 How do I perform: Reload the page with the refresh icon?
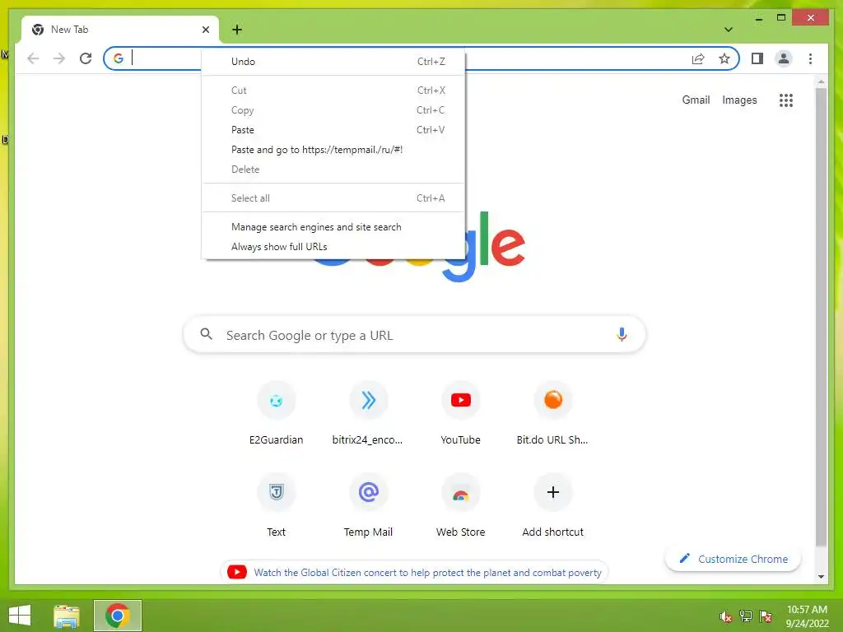click(86, 58)
